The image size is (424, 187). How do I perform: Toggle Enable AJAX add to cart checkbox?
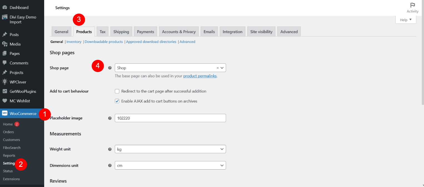point(117,101)
